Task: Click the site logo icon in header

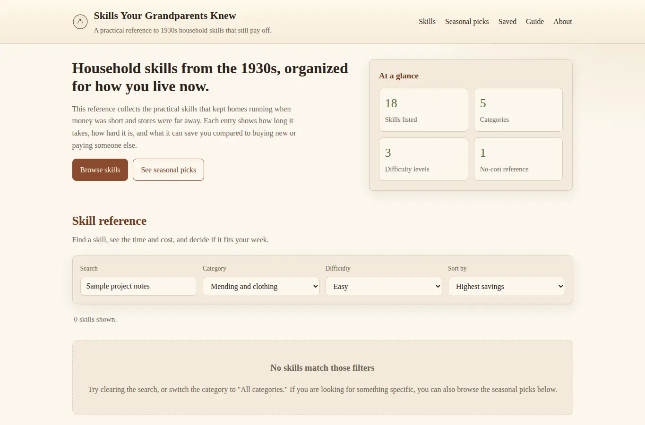Action: 80,22
